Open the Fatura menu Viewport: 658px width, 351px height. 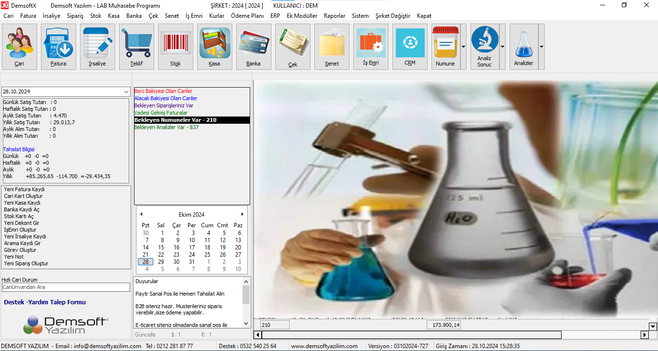(x=28, y=16)
